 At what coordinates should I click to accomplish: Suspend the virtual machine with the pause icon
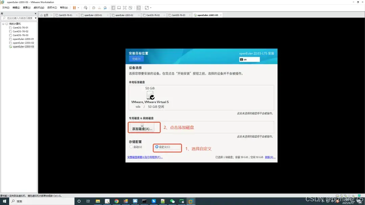[74, 7]
